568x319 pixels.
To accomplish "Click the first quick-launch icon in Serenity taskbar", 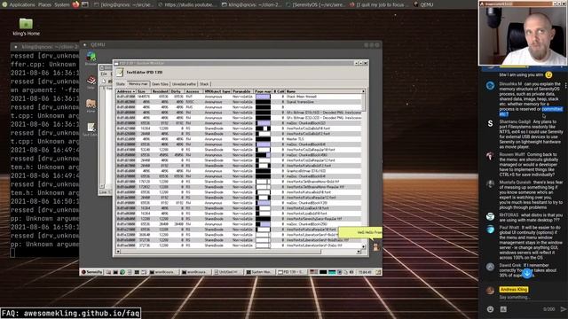I will 108,272.
